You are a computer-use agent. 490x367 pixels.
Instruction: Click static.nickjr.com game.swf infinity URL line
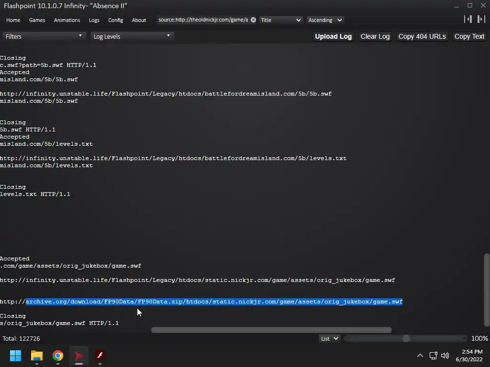click(198, 280)
